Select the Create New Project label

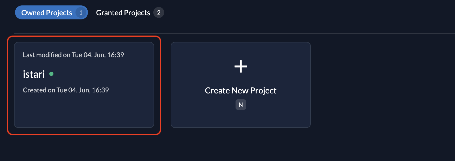click(240, 91)
